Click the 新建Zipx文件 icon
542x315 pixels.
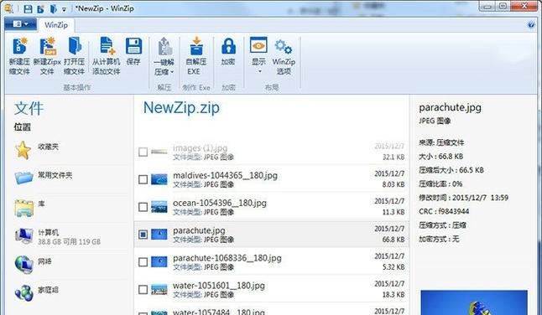pyautogui.click(x=47, y=46)
